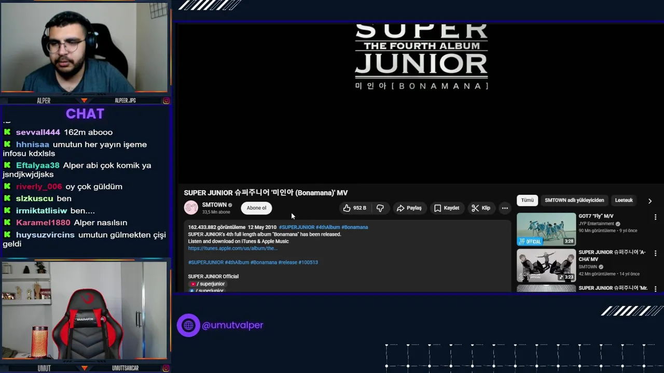Open the three-dot more actions menu under the video
Image resolution: width=664 pixels, height=373 pixels.
coord(505,208)
